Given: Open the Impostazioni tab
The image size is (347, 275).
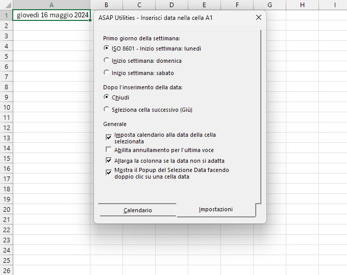Looking at the screenshot, I should 216,209.
